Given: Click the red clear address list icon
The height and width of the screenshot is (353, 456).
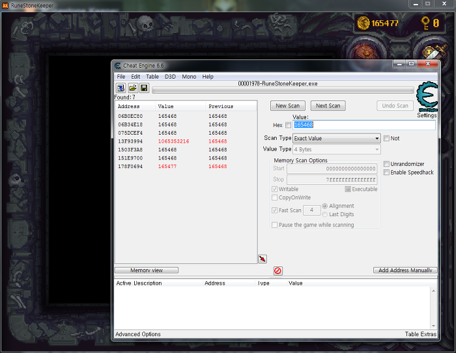Looking at the screenshot, I should [x=278, y=271].
